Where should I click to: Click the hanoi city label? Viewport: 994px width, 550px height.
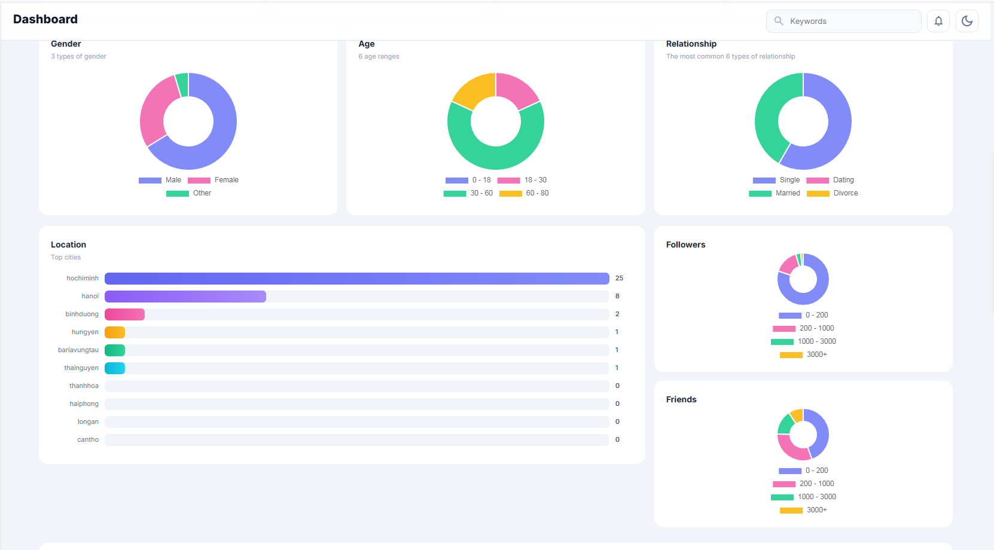(90, 296)
